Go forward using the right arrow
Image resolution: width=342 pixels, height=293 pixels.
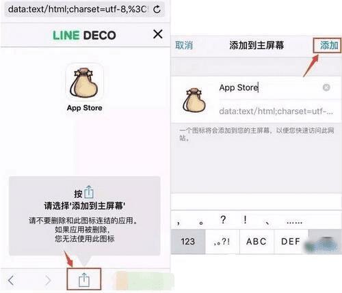coord(48,280)
